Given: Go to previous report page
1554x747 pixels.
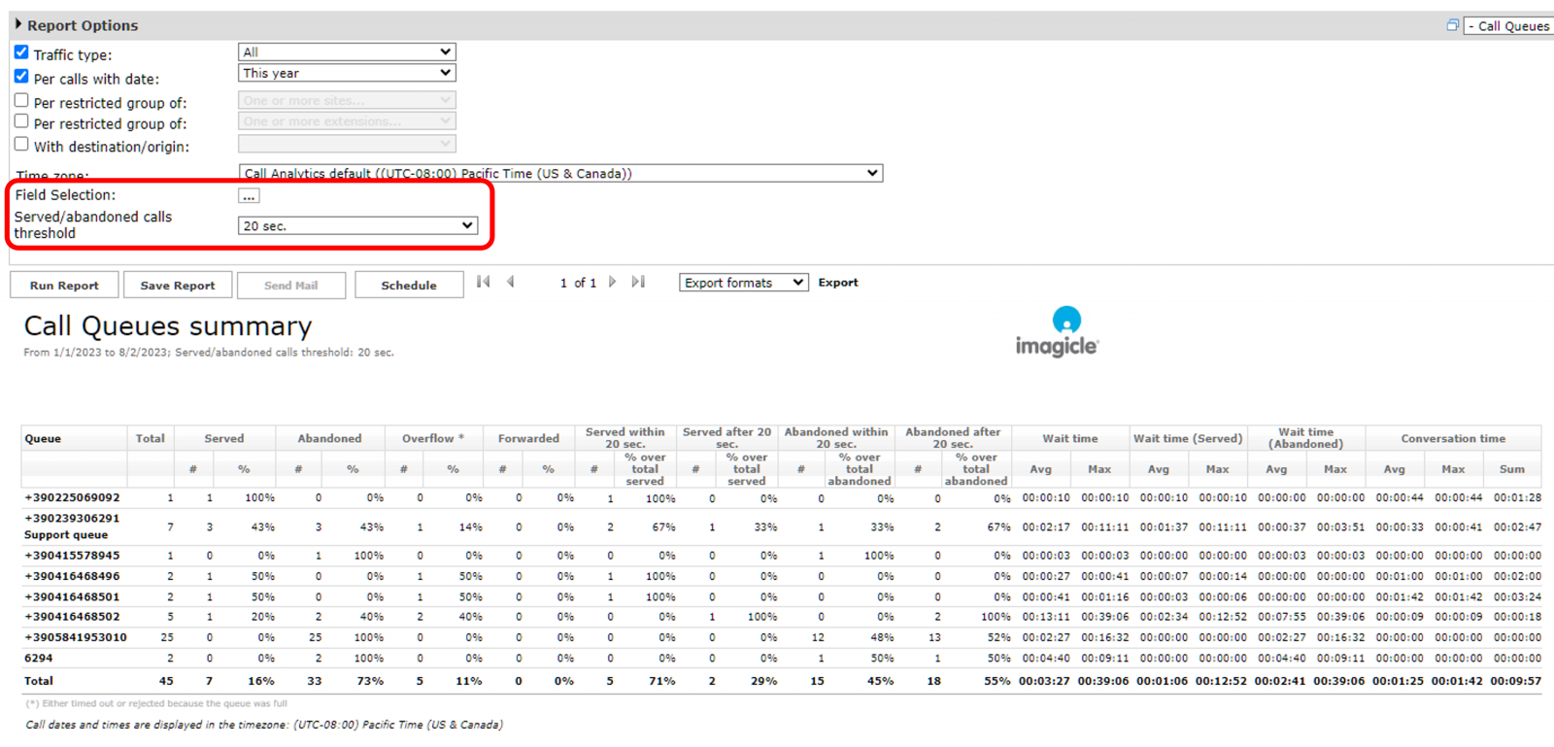Looking at the screenshot, I should click(x=511, y=282).
